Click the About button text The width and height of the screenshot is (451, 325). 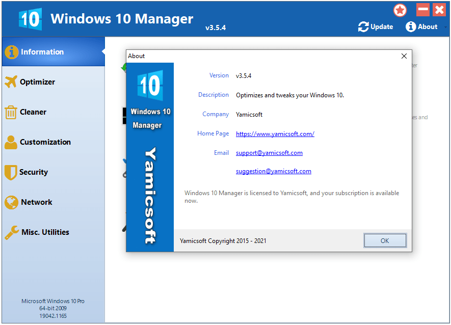(x=428, y=27)
